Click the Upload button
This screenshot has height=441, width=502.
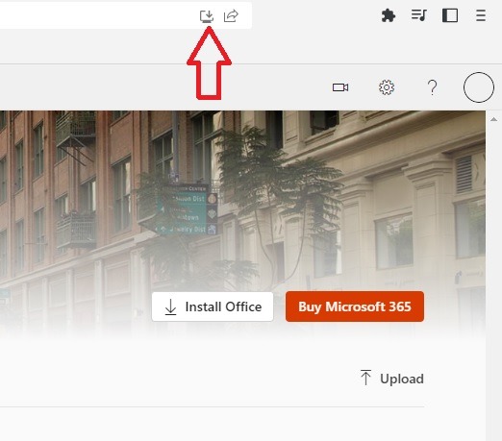pos(391,379)
